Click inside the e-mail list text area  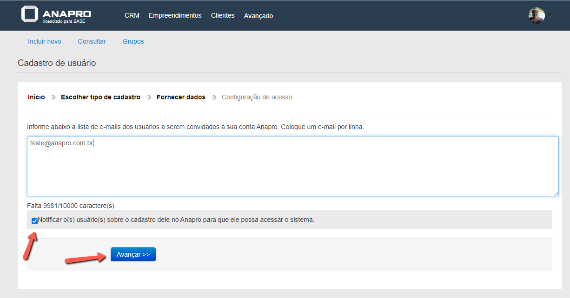click(x=293, y=166)
